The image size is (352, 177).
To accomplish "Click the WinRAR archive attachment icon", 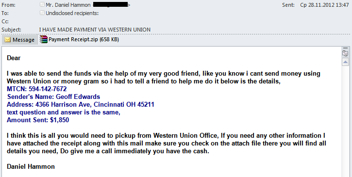I will (x=44, y=39).
